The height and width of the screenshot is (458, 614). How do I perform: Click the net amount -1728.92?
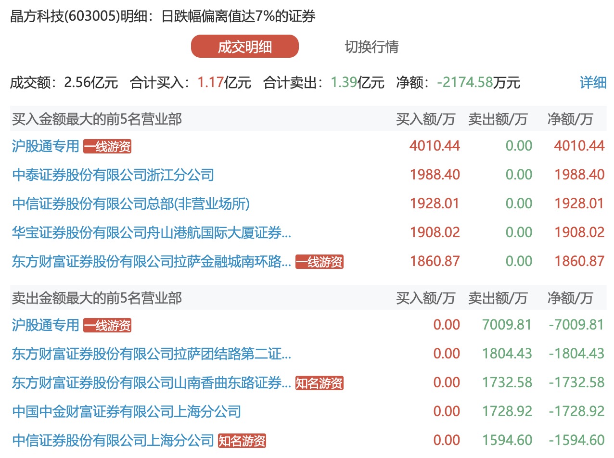(576, 412)
